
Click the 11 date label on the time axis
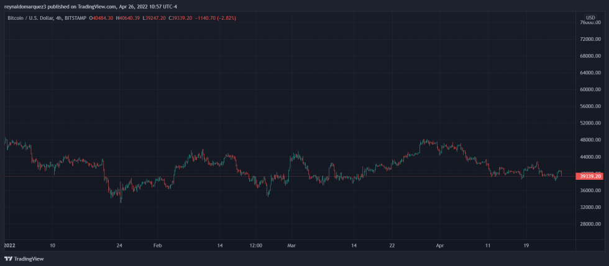(x=488, y=246)
